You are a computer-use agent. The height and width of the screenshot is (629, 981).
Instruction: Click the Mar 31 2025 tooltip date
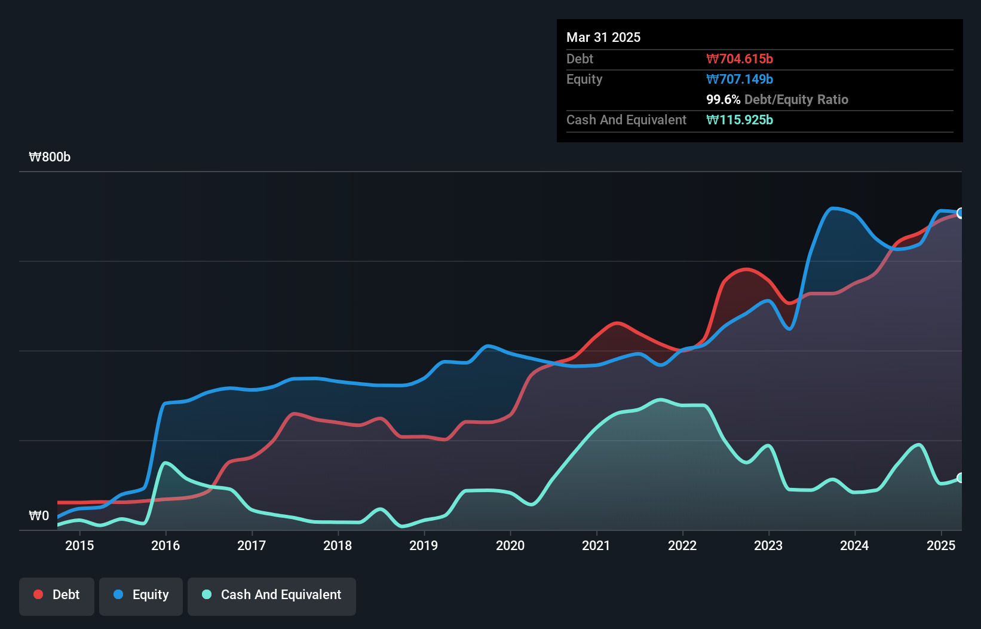click(x=603, y=37)
